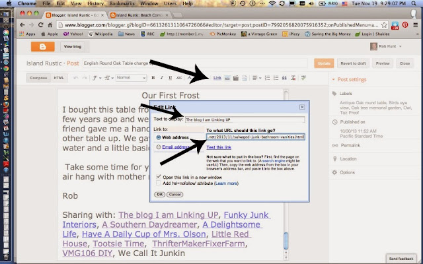Click the Funky Junk Interiors link
The width and height of the screenshot is (423, 264).
click(x=167, y=220)
